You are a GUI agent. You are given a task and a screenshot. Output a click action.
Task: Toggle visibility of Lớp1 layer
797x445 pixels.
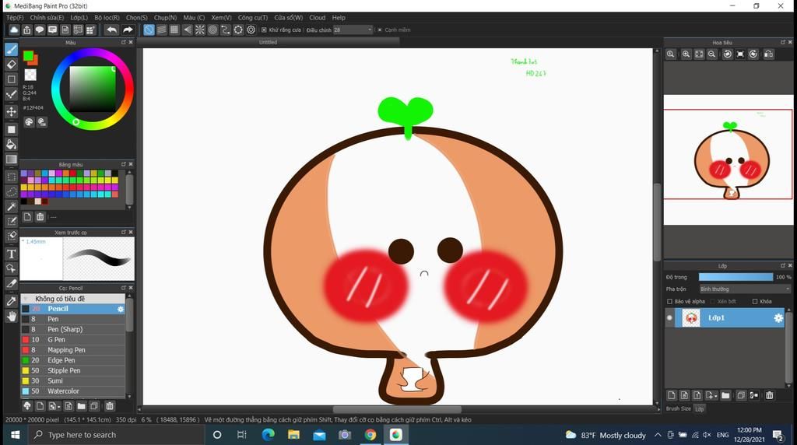click(x=669, y=318)
